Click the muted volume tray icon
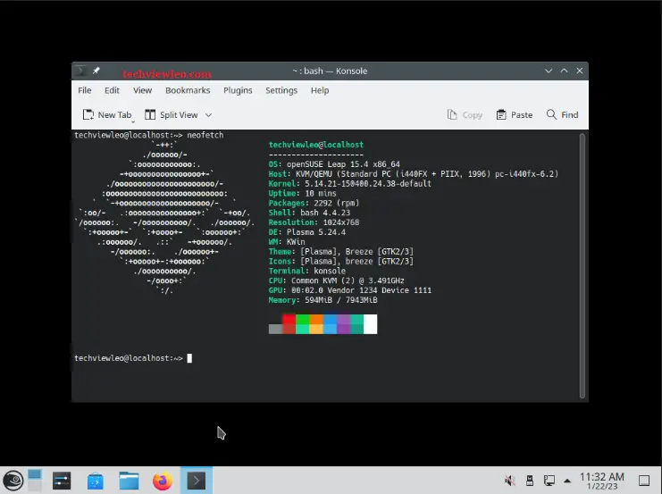662x494 pixels. click(x=509, y=481)
